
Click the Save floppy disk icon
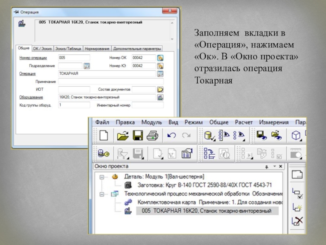point(137,136)
